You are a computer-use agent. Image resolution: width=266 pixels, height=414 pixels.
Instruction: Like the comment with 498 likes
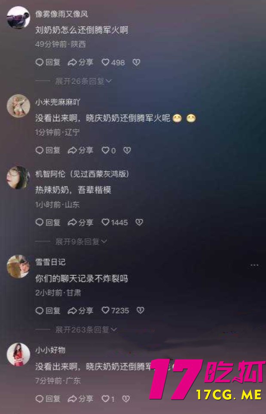pos(113,62)
